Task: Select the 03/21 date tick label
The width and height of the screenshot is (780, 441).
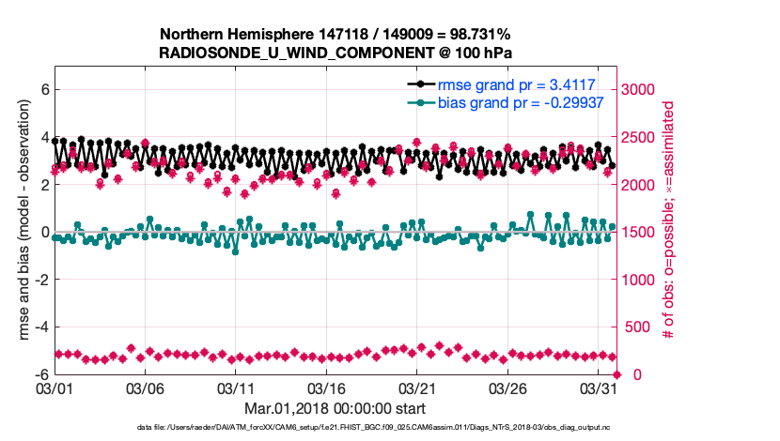Action: [416, 388]
